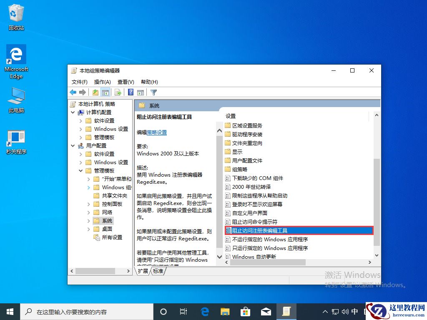Click the Export List toolbar icon
Viewport: 427px width, 320px height.
click(118, 92)
